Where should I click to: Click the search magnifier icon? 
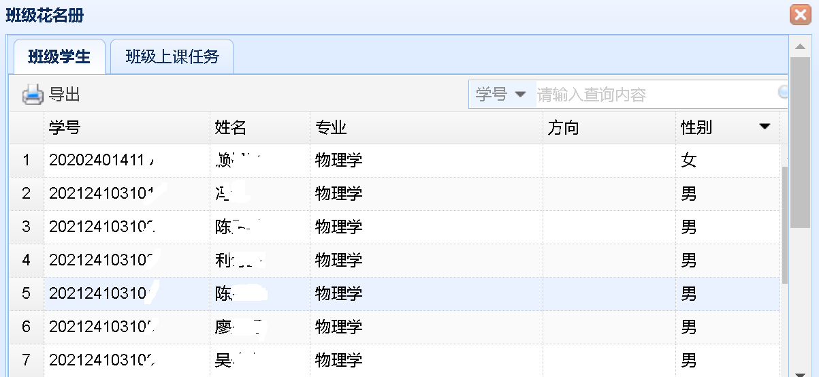[782, 92]
